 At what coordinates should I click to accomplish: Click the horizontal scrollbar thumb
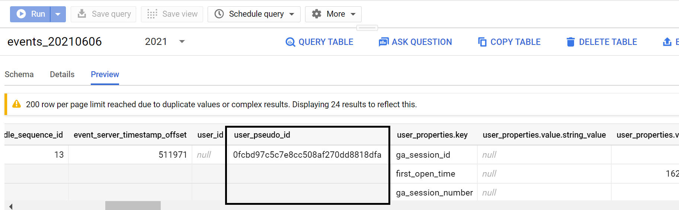click(x=133, y=206)
